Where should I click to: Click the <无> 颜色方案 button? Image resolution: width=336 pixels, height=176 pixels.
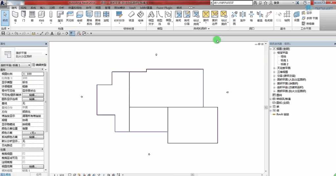click(x=33, y=133)
